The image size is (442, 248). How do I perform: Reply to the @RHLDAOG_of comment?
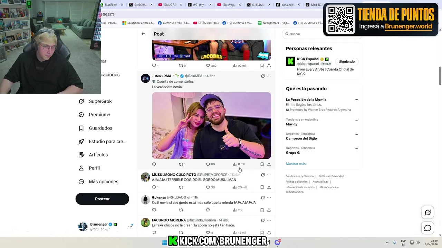154,210
